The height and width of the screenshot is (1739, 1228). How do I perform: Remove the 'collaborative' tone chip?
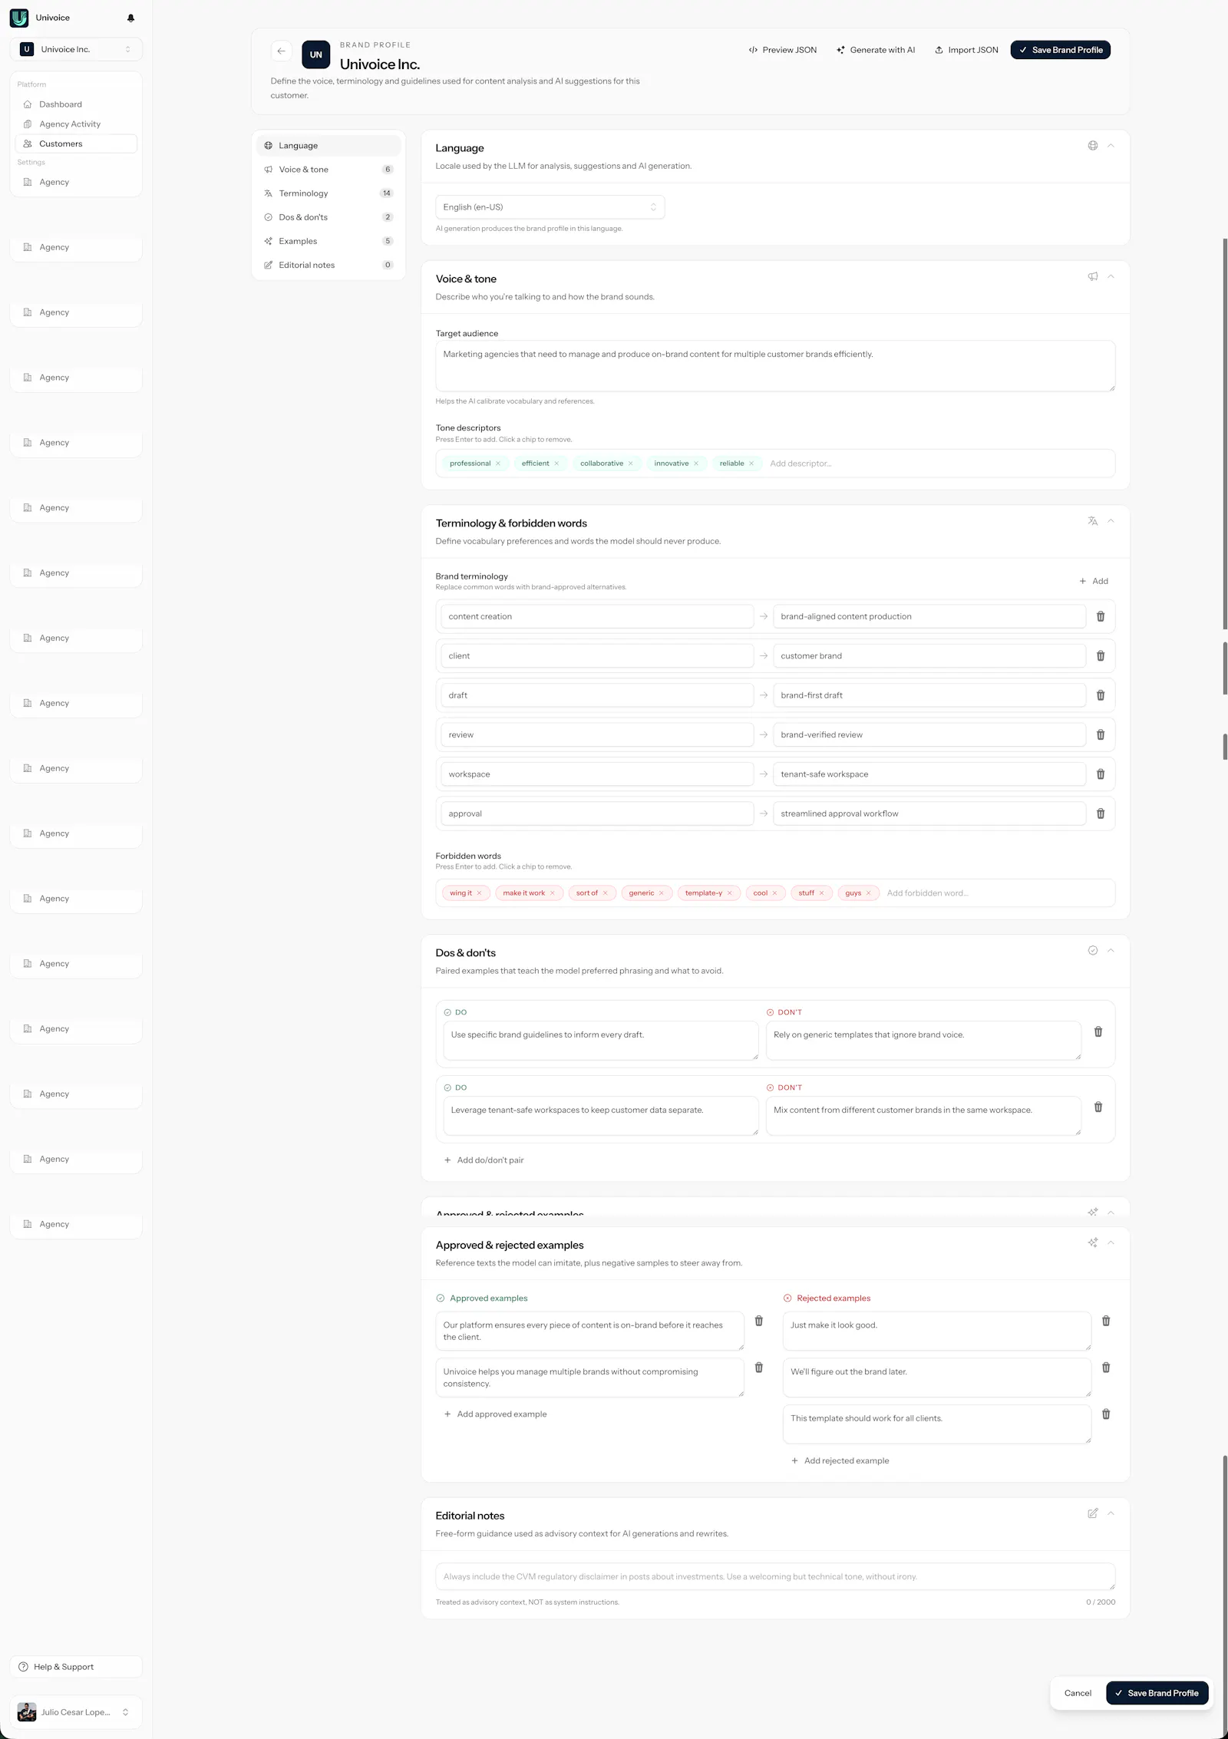[631, 464]
